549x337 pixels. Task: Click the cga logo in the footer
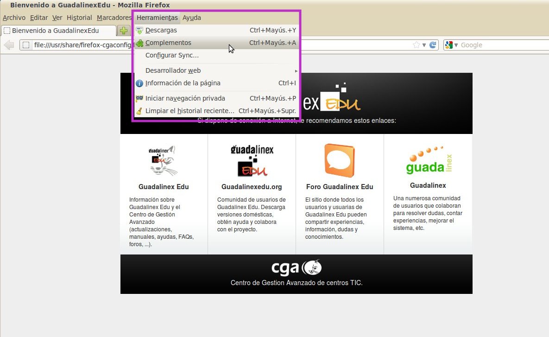point(296,268)
